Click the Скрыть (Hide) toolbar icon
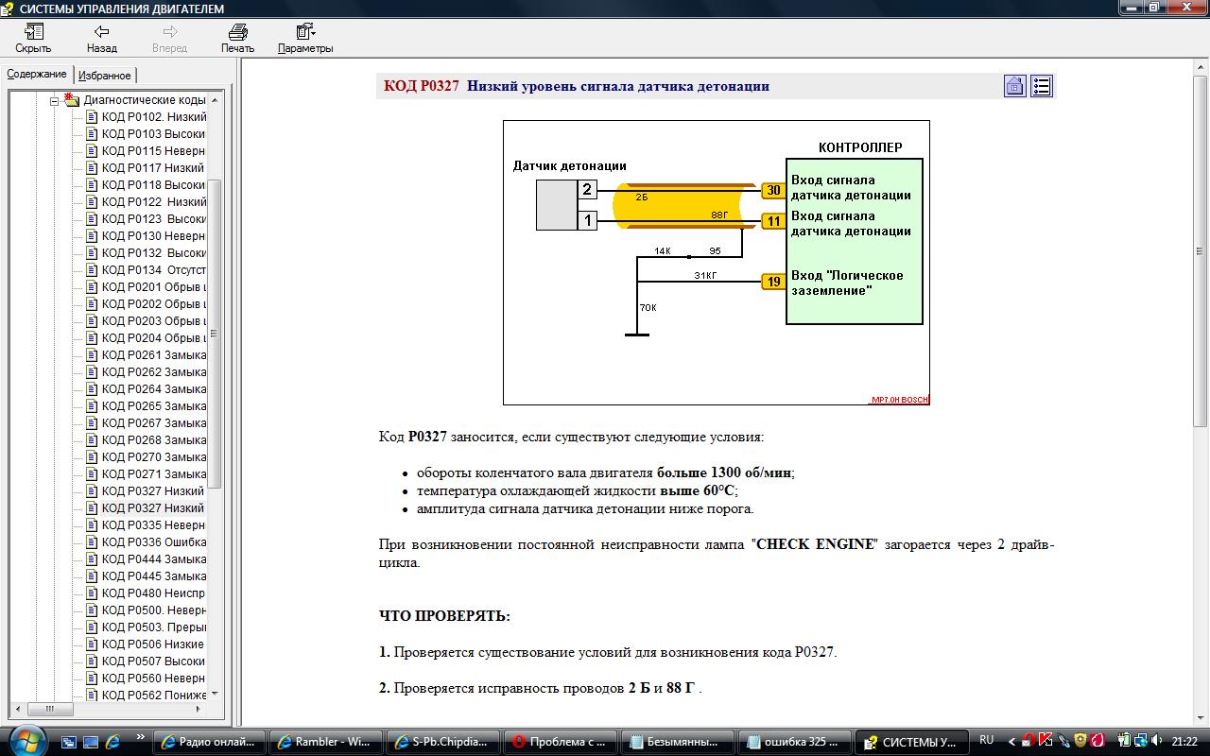The width and height of the screenshot is (1210, 756). 33,38
